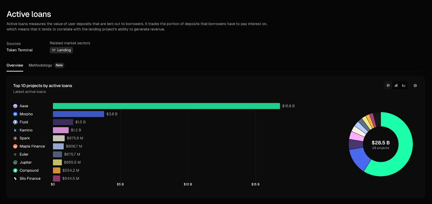Screen dimensions: 432x204
Task: Switch to line chart view
Action: click(x=404, y=86)
